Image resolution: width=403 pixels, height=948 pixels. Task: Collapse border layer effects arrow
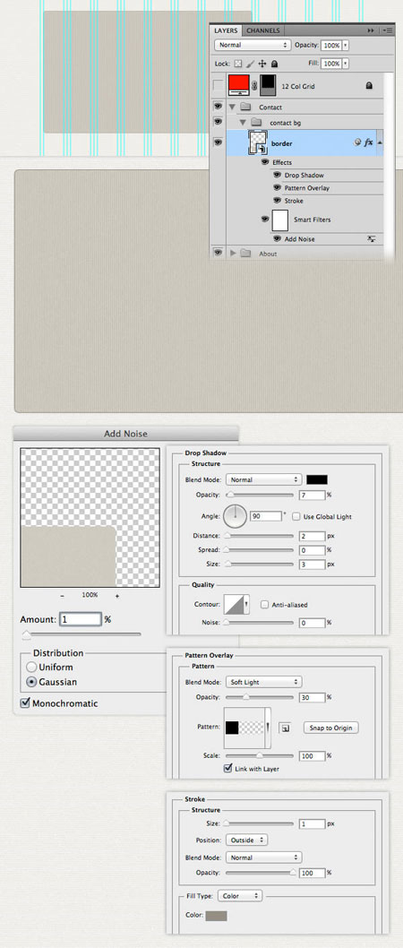[x=380, y=143]
